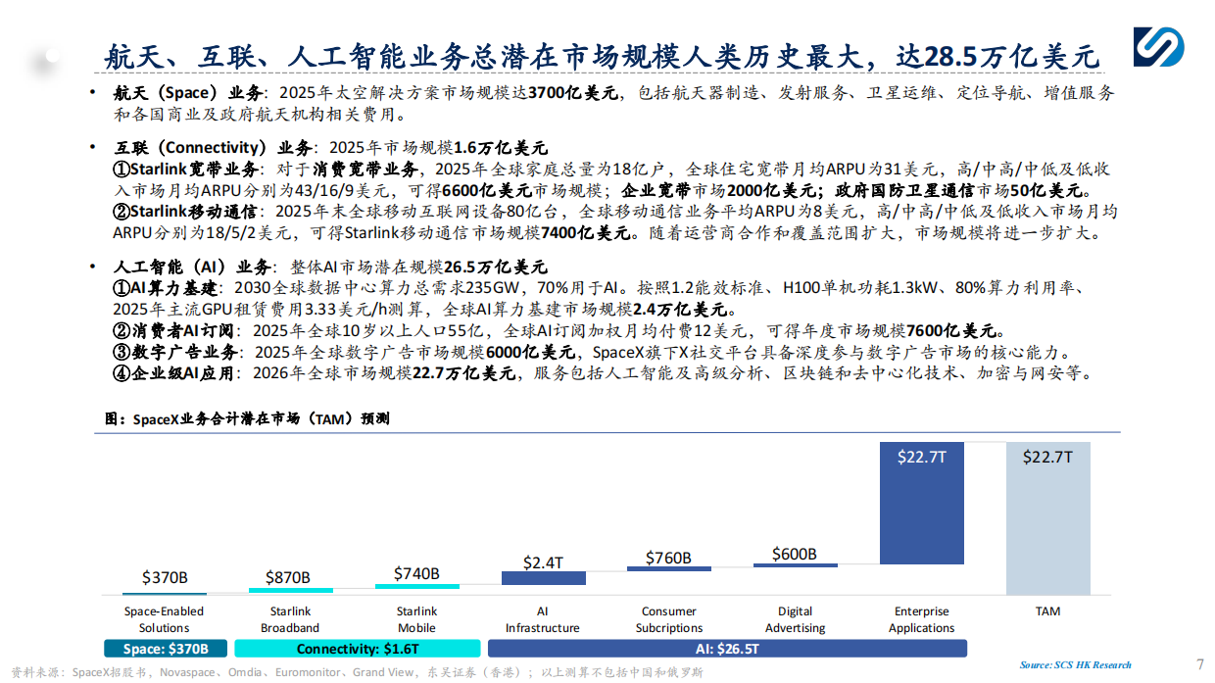This screenshot has height=683, width=1215.
Task: Click the $740B value label
Action: click(416, 573)
